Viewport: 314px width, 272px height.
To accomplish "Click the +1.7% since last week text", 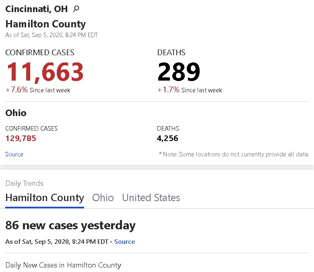I will pos(190,90).
